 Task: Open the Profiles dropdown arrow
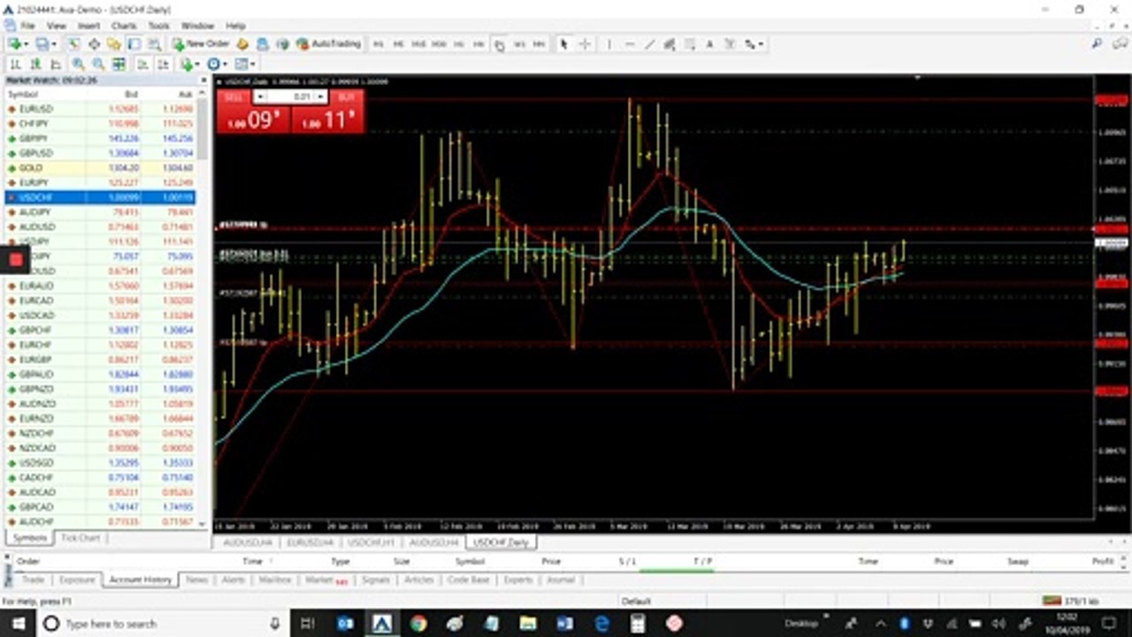click(x=54, y=43)
